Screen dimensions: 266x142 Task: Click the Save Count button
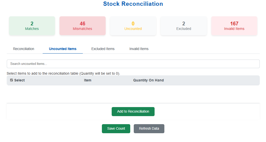coord(116,128)
